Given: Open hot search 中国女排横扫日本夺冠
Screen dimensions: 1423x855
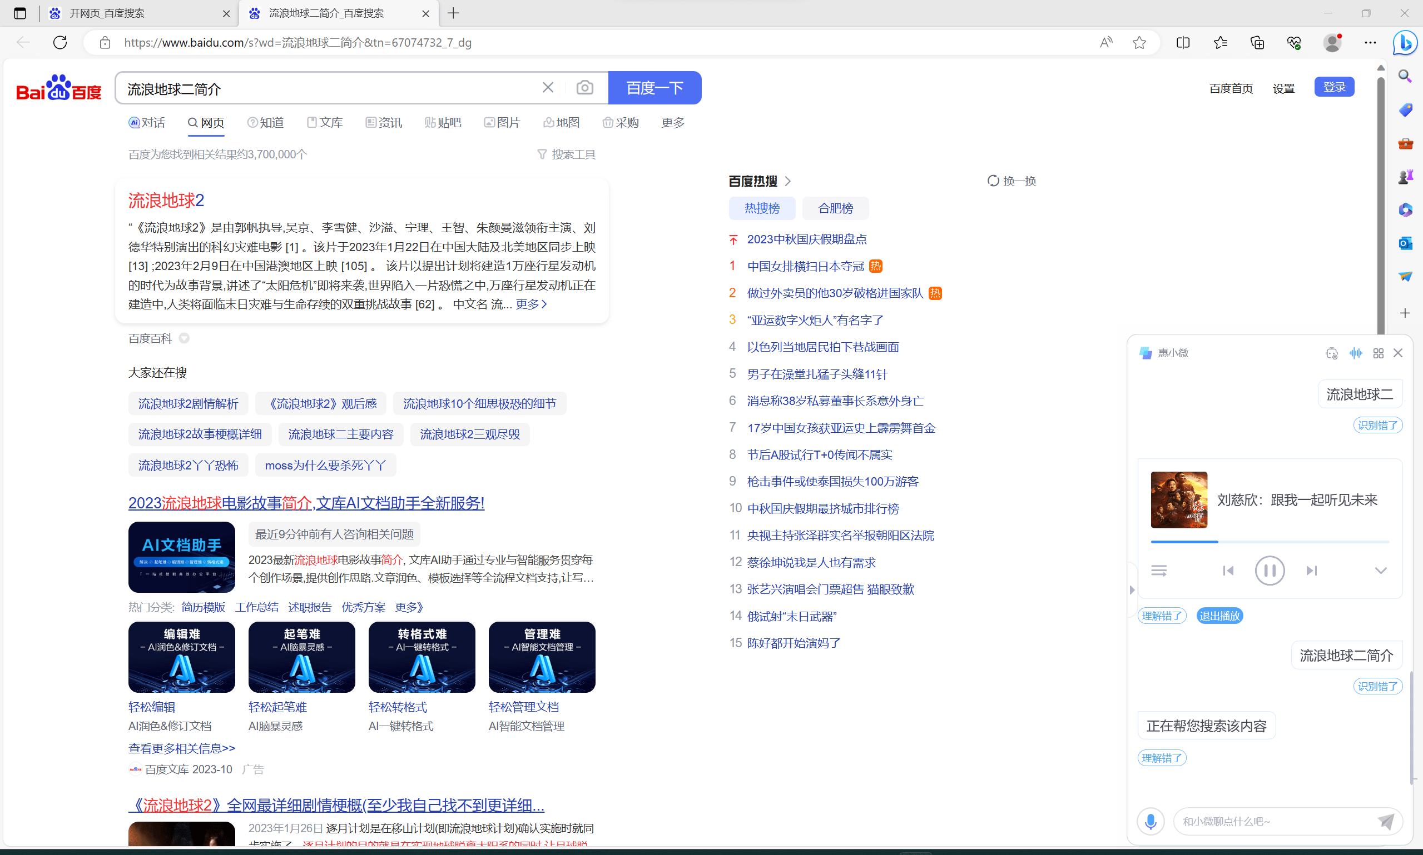Looking at the screenshot, I should [x=806, y=266].
